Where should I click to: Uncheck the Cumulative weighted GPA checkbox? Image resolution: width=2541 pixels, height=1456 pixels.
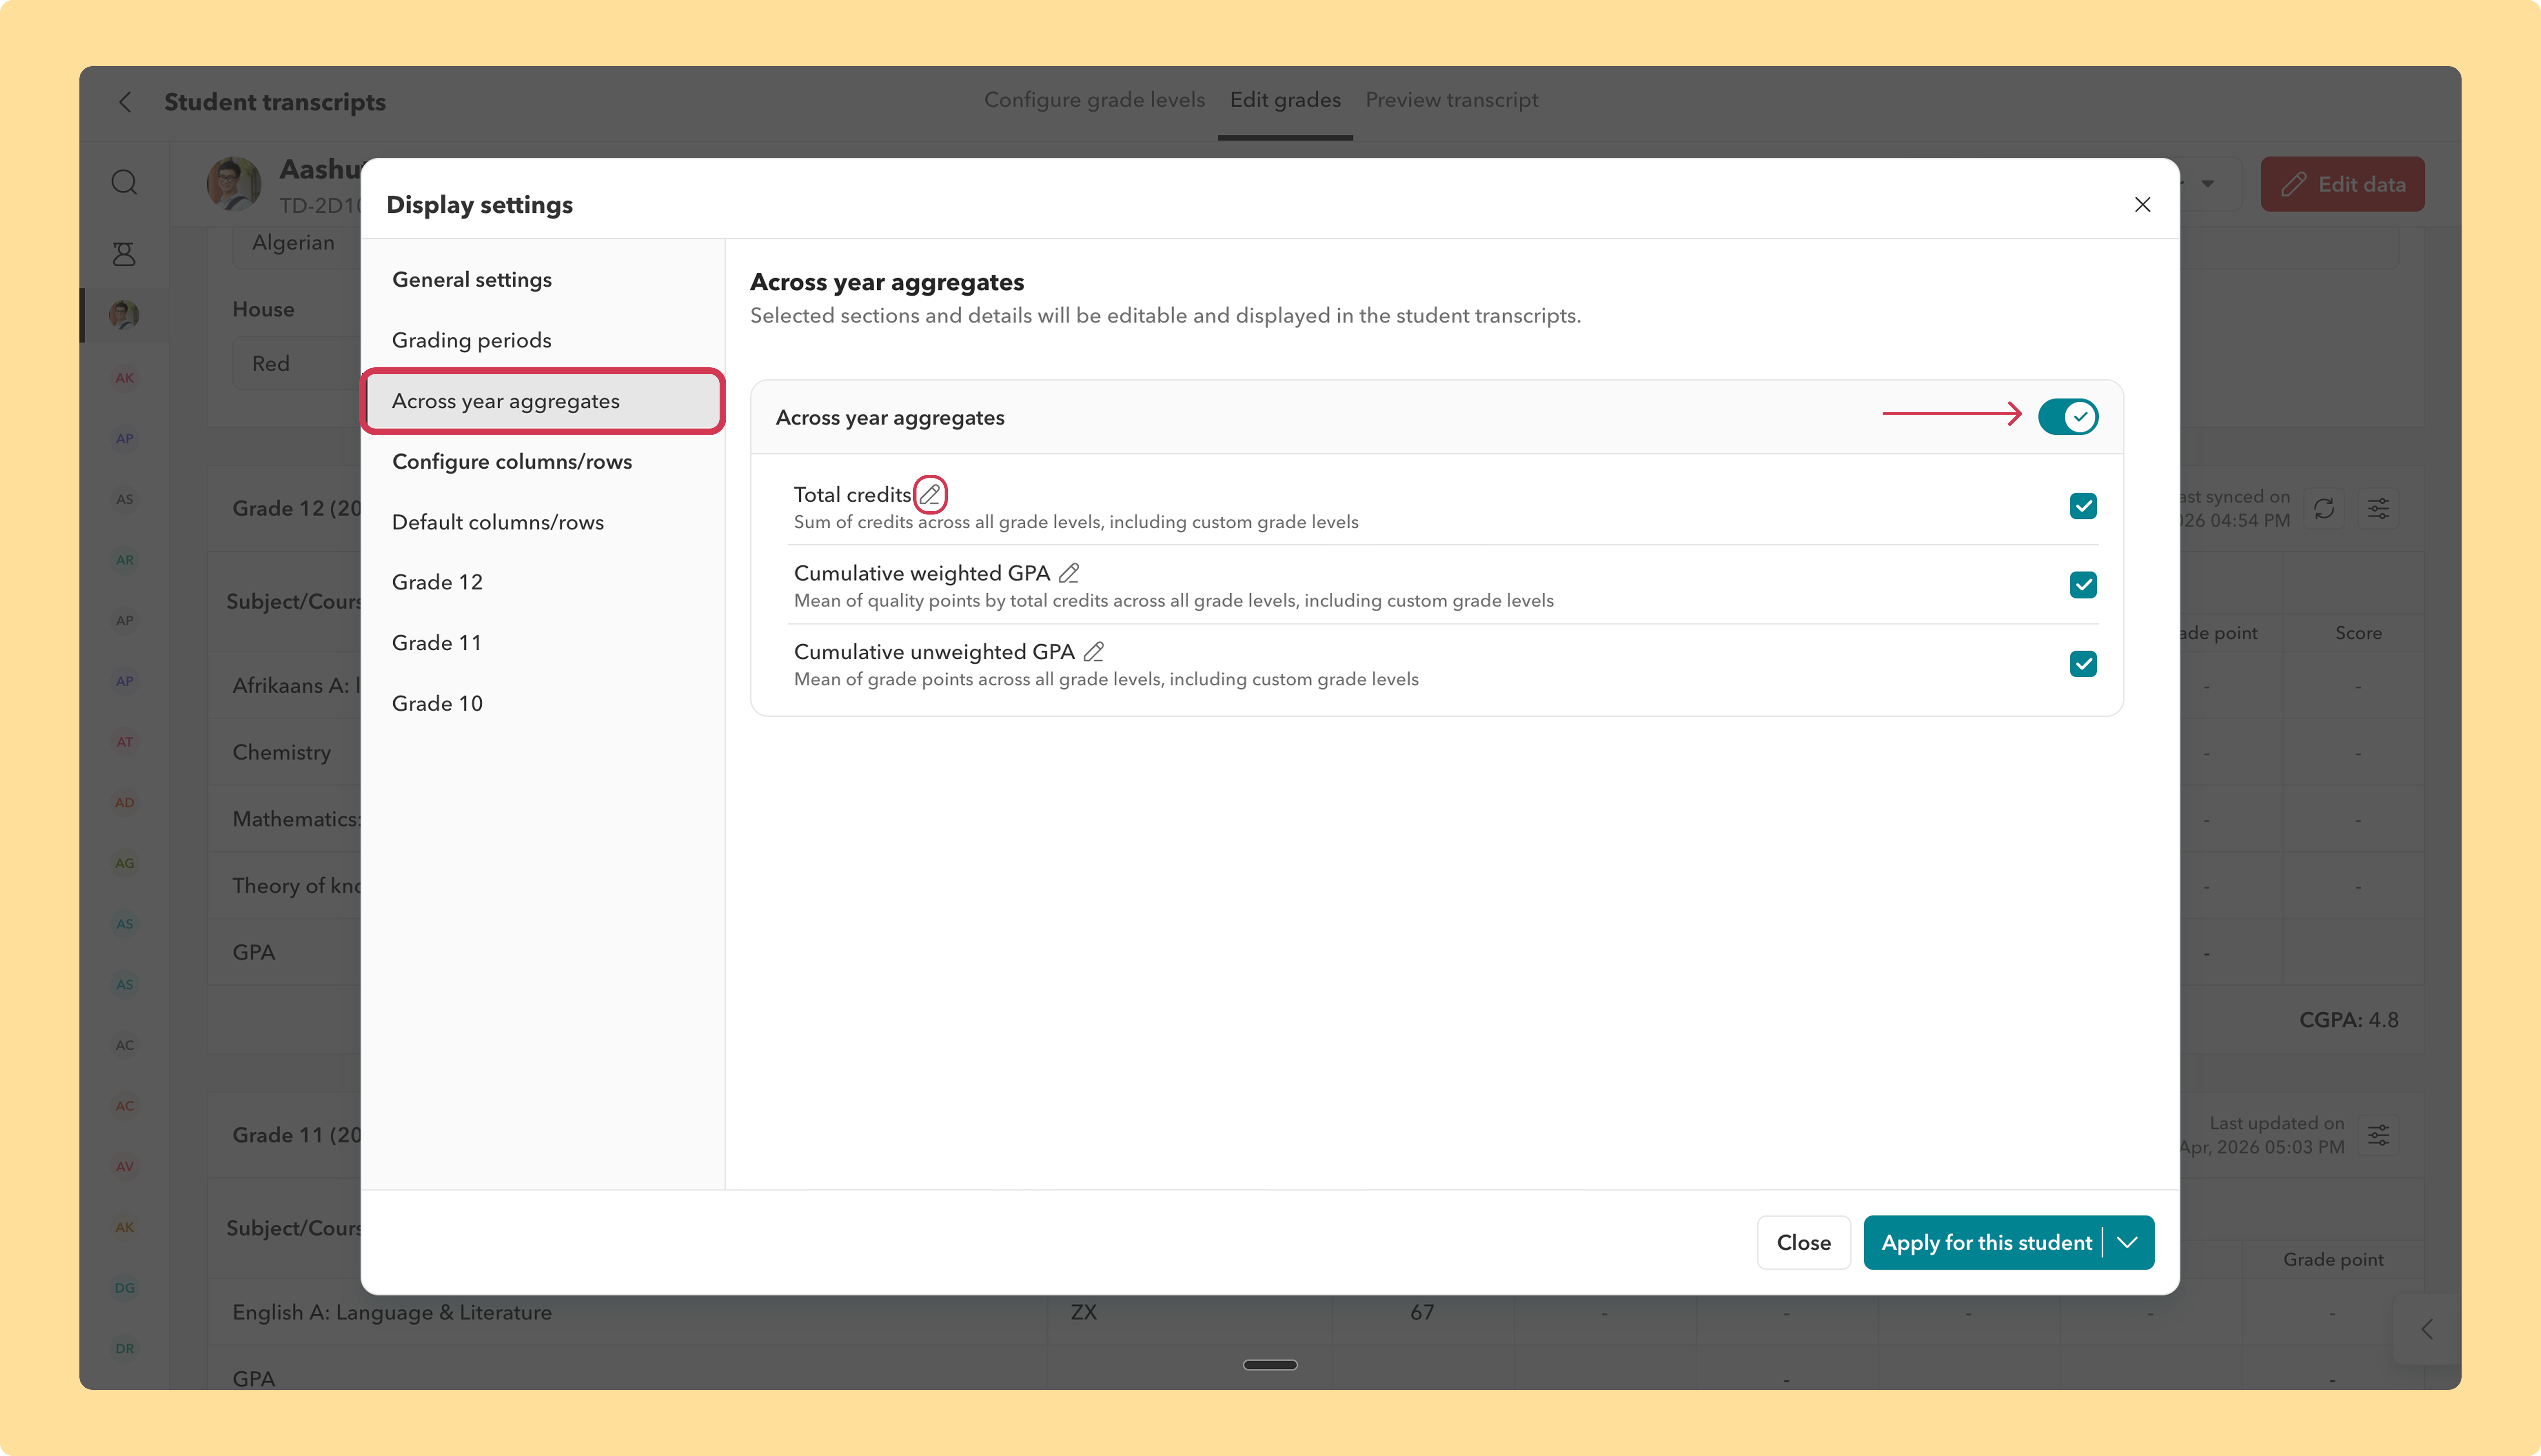point(2083,585)
